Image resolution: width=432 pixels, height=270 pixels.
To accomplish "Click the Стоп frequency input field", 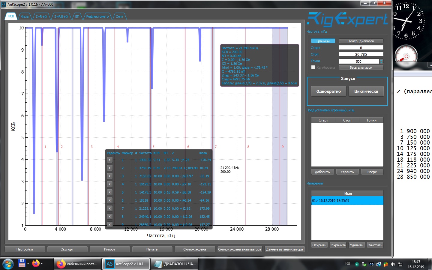I will [x=361, y=54].
